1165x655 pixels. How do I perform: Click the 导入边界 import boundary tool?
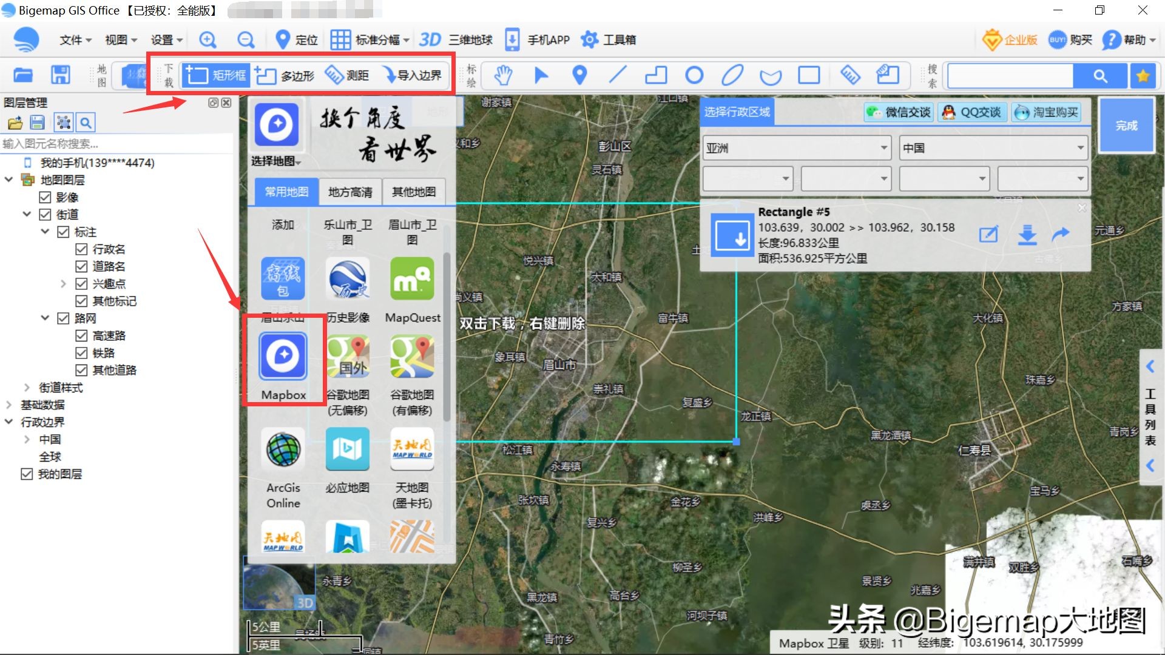pyautogui.click(x=413, y=75)
